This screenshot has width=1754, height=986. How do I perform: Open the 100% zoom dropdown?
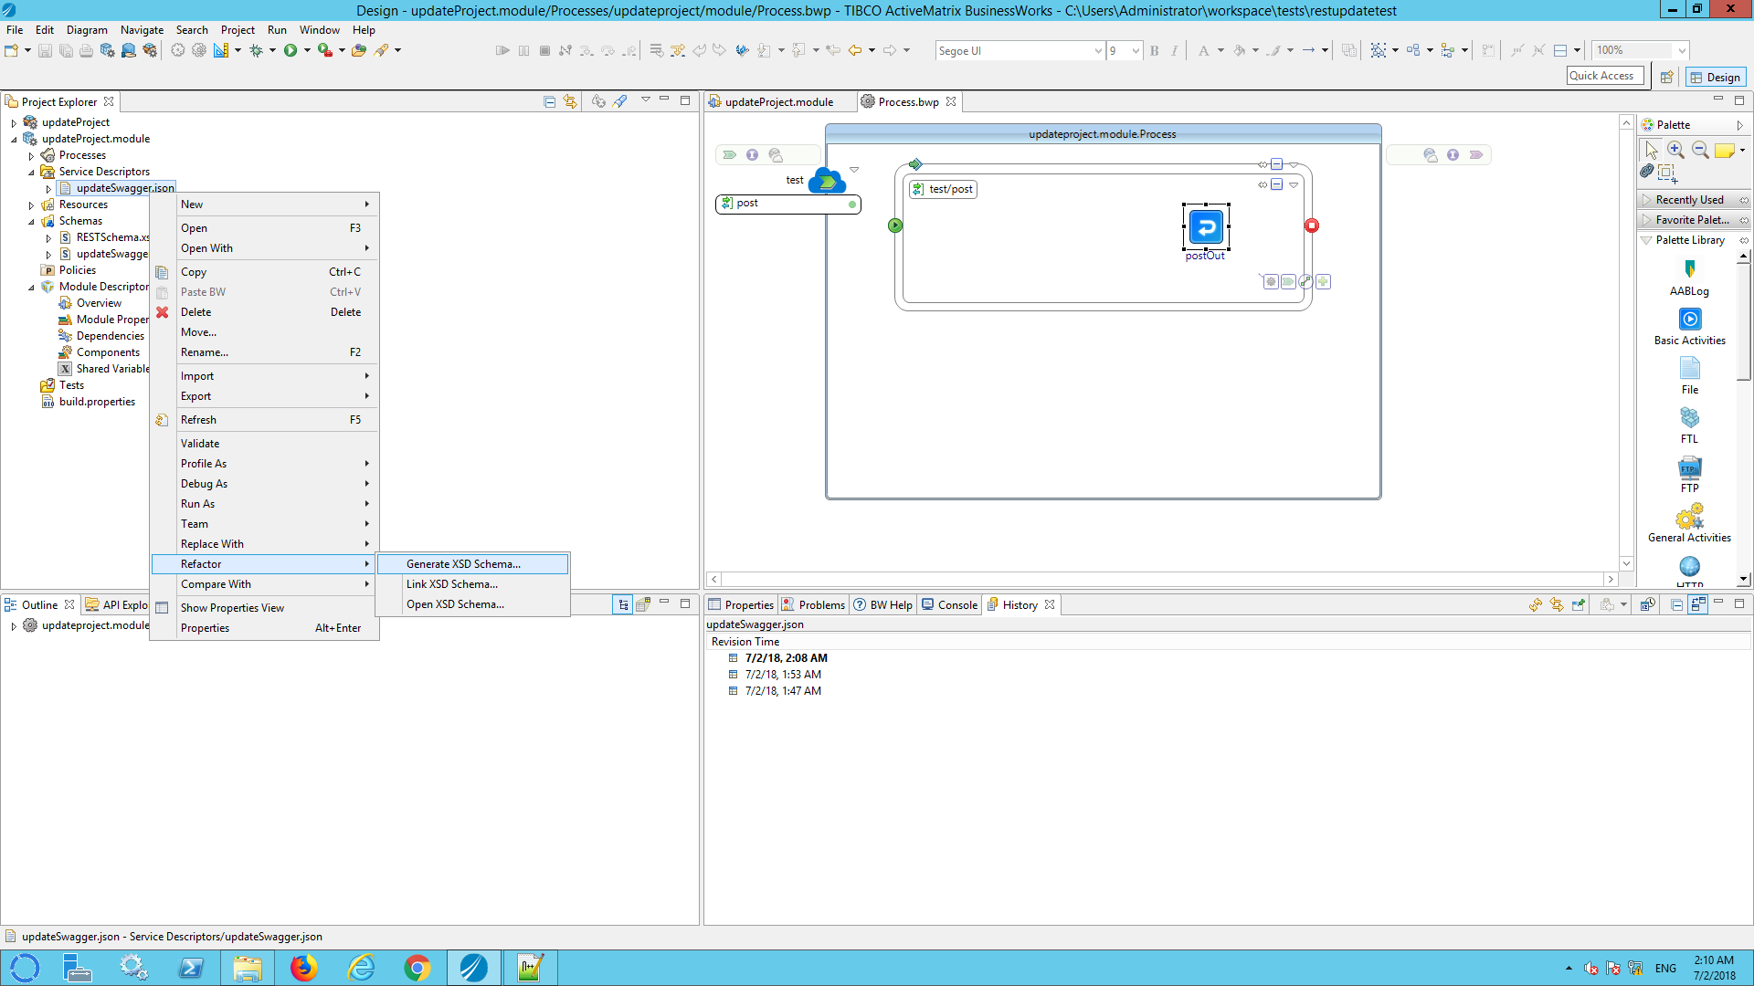click(x=1681, y=51)
